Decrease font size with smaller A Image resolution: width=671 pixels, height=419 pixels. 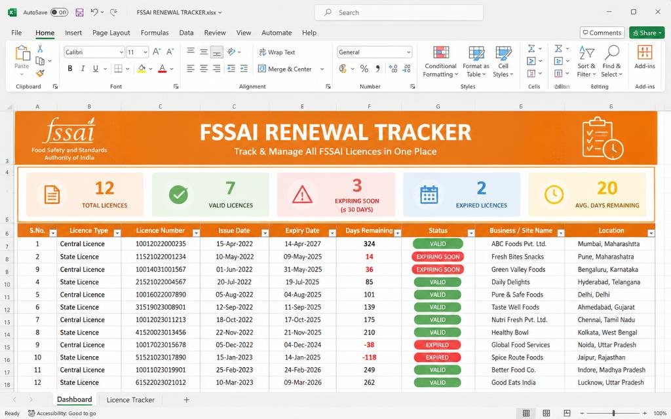[170, 52]
